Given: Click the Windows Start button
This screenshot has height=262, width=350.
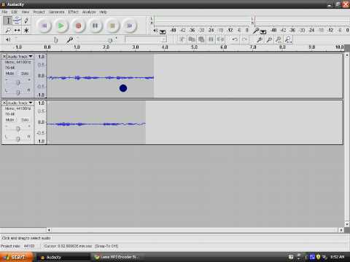Looking at the screenshot, I should pos(17,257).
